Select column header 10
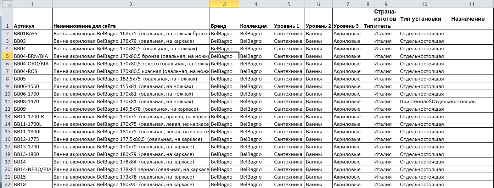 tap(424, 4)
